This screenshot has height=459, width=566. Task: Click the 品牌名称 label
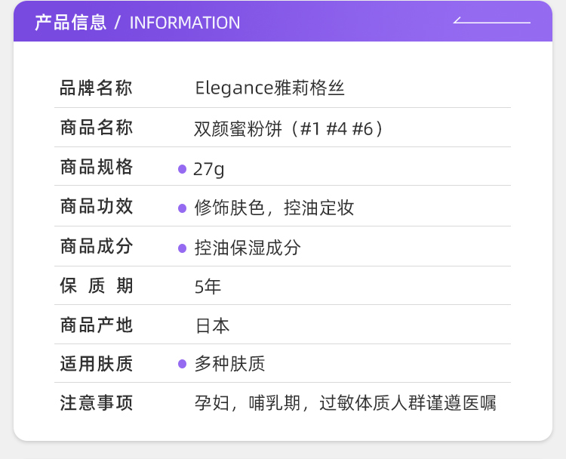[96, 88]
